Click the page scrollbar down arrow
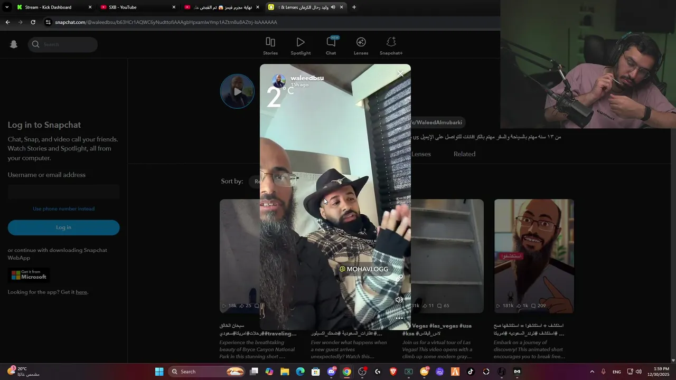 tap(673, 360)
